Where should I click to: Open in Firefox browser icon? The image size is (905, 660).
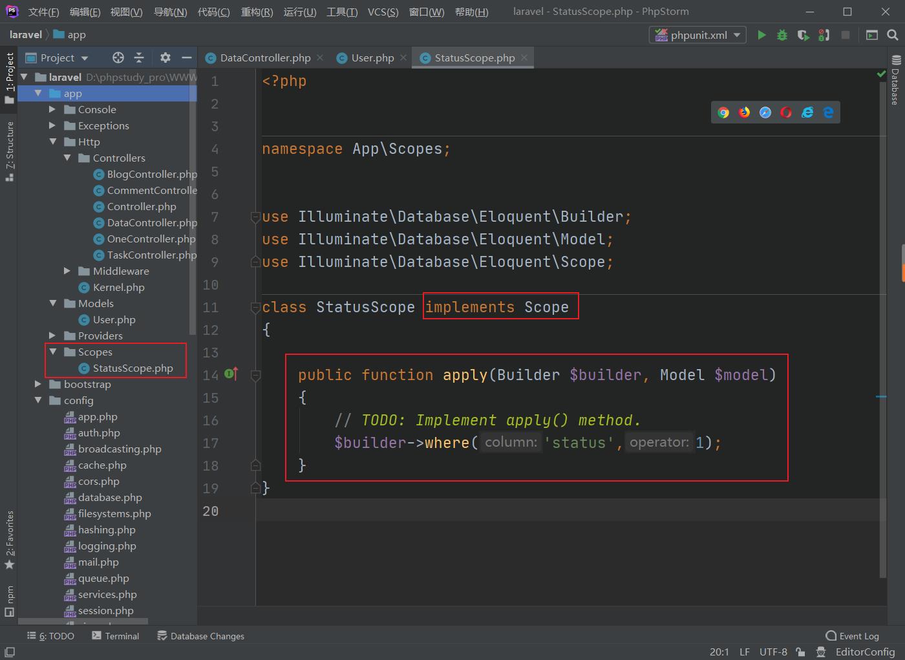[x=745, y=112]
